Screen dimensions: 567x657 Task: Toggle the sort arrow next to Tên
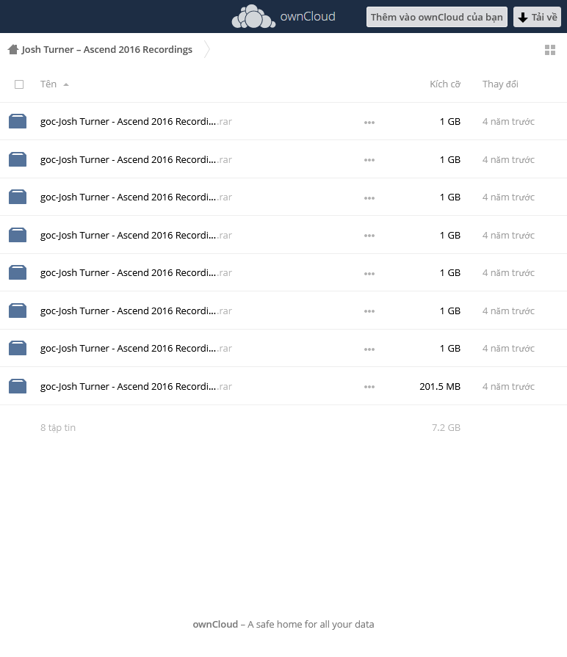66,84
